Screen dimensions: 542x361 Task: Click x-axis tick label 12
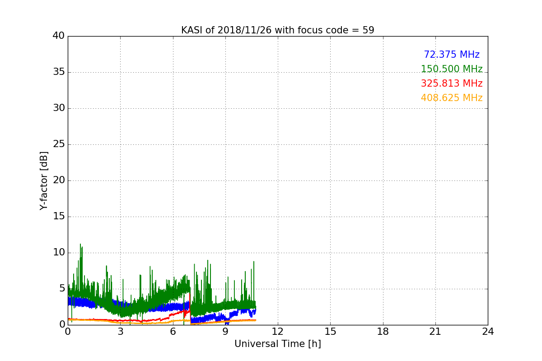[278, 331]
